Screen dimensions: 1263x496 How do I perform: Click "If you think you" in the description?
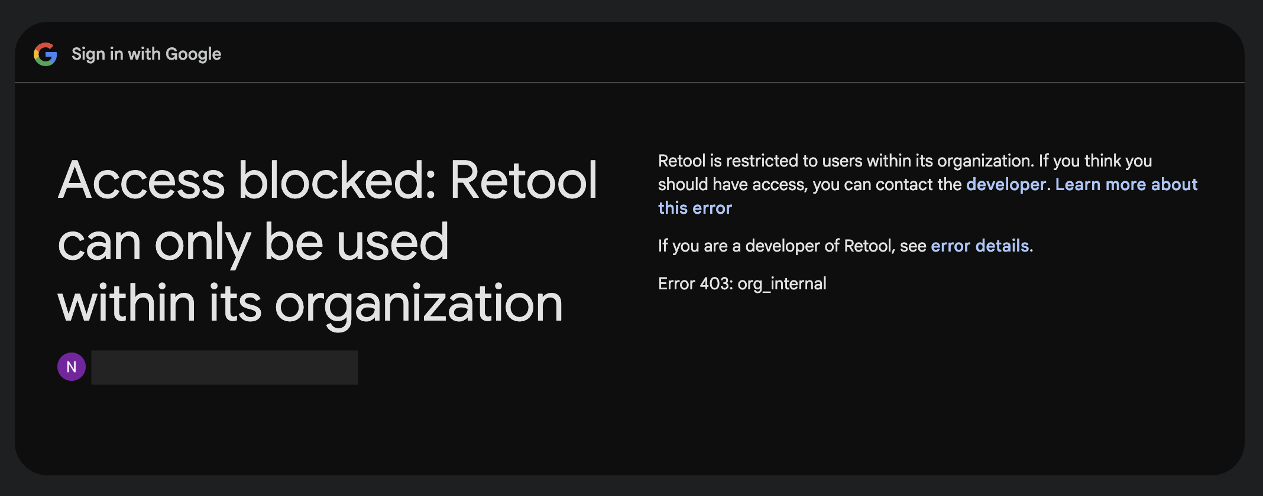point(1095,161)
